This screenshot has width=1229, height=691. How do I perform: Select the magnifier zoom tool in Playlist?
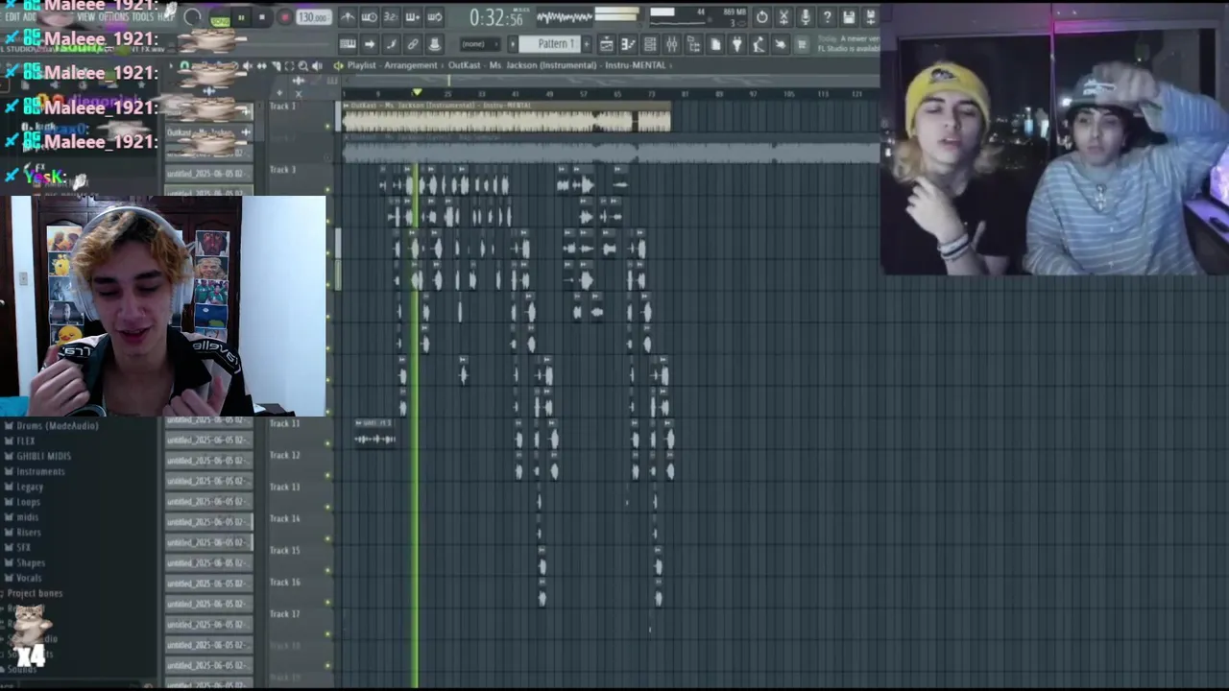303,65
